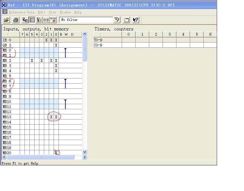Click the horizontal scrollbar thumb
The width and height of the screenshot is (244, 191).
click(41, 157)
